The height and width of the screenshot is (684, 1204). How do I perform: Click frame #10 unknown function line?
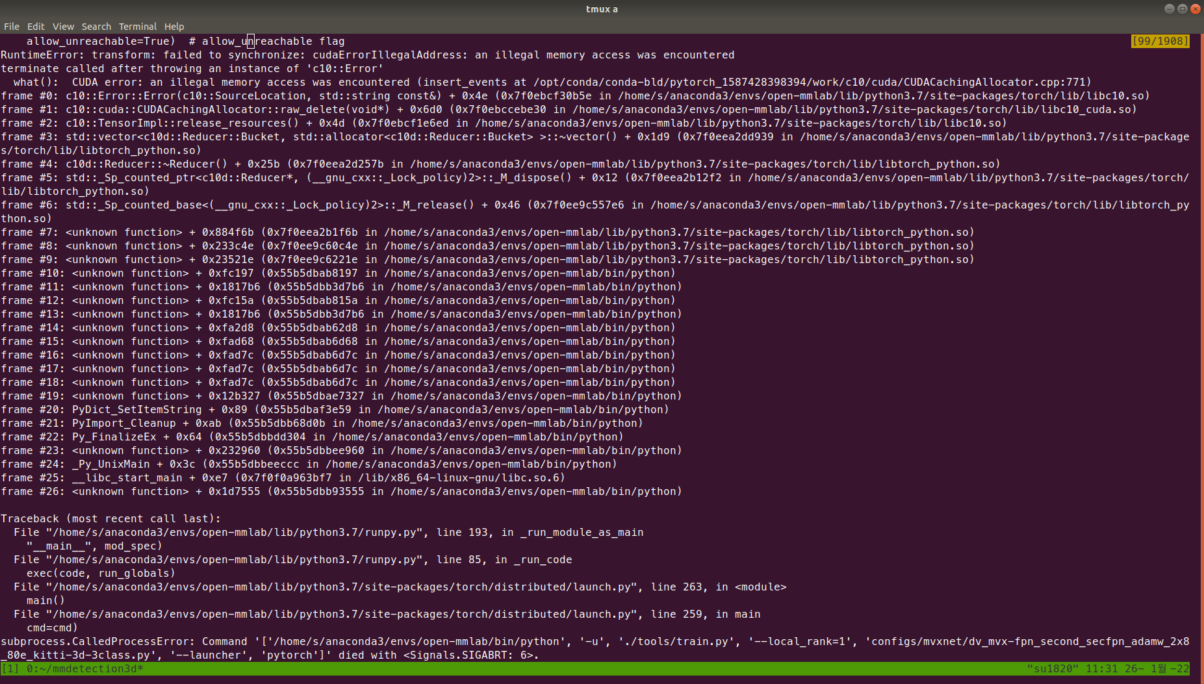339,273
